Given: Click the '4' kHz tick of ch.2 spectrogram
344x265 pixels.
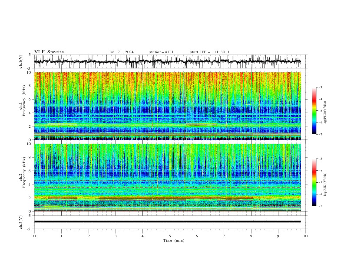Looking at the screenshot, I should click(x=30, y=184).
